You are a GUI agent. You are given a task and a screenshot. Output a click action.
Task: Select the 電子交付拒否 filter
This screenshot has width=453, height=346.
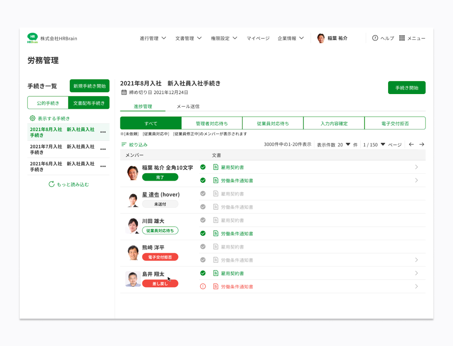[x=395, y=123]
